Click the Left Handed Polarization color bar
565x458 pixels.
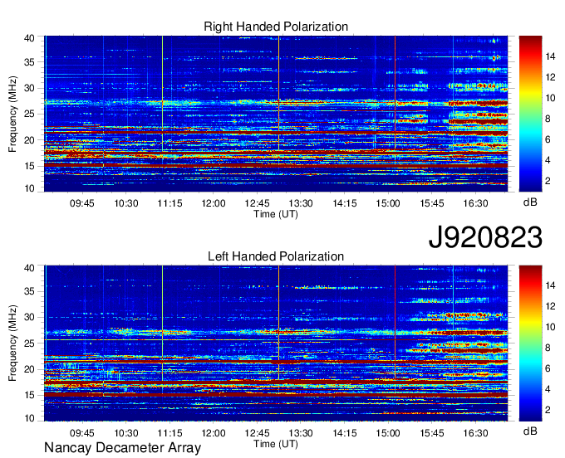pyautogui.click(x=530, y=343)
